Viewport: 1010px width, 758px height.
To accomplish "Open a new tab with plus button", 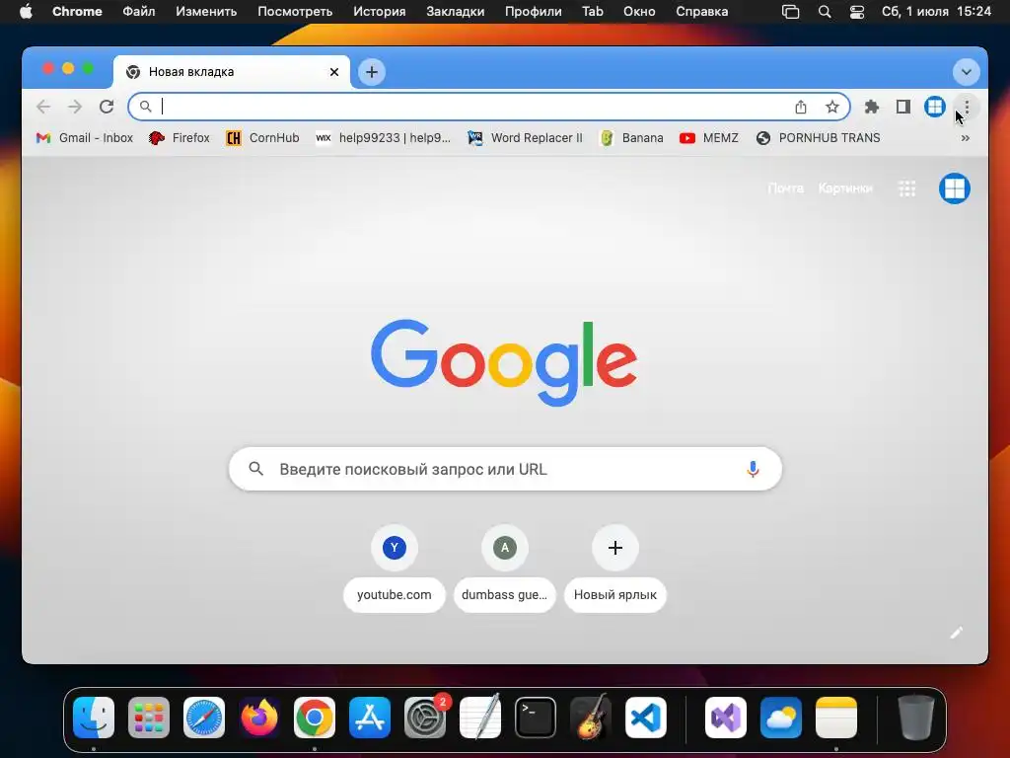I will click(x=372, y=71).
